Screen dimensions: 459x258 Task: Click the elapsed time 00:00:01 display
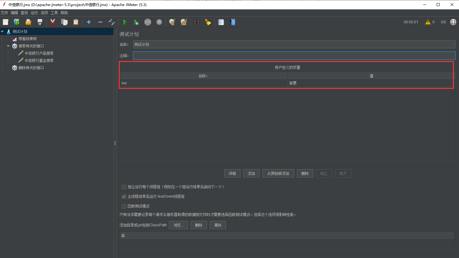coord(411,22)
